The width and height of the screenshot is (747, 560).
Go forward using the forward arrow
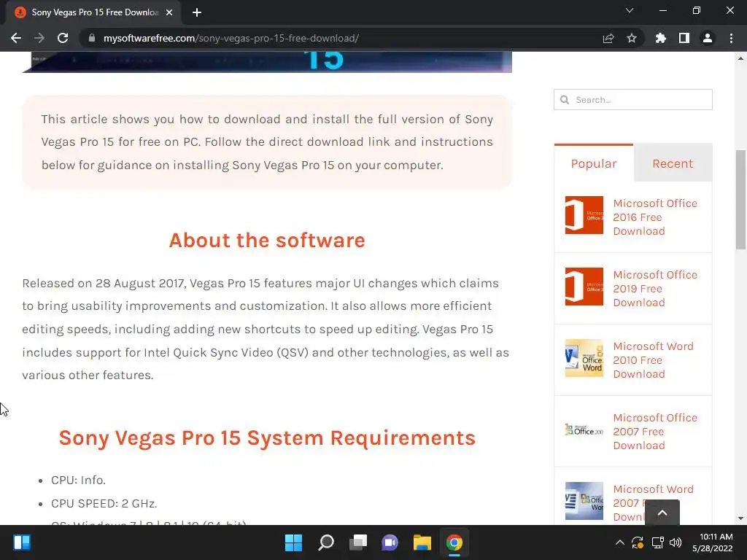[x=39, y=38]
